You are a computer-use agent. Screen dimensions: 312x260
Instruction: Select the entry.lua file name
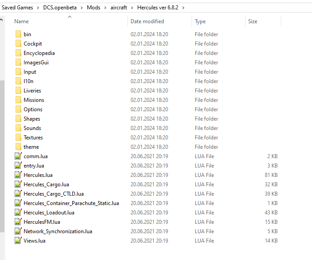(x=33, y=165)
